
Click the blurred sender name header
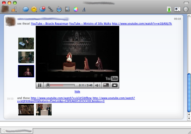tap(43, 19)
